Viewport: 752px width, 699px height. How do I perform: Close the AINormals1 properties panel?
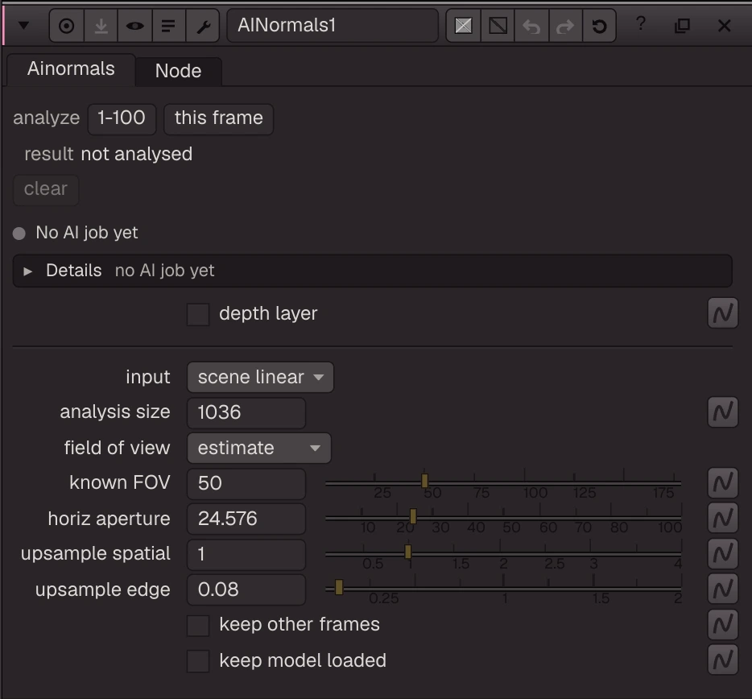(x=724, y=26)
